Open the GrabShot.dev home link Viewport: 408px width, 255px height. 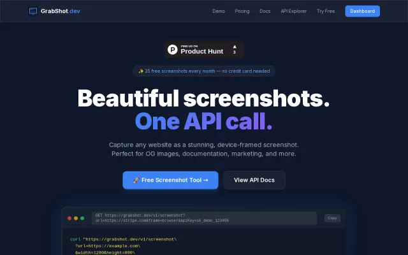54,11
